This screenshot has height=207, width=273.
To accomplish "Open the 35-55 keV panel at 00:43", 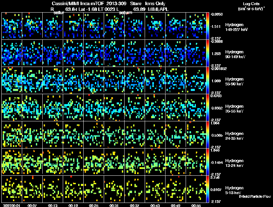I will pyautogui.click(x=155, y=107).
